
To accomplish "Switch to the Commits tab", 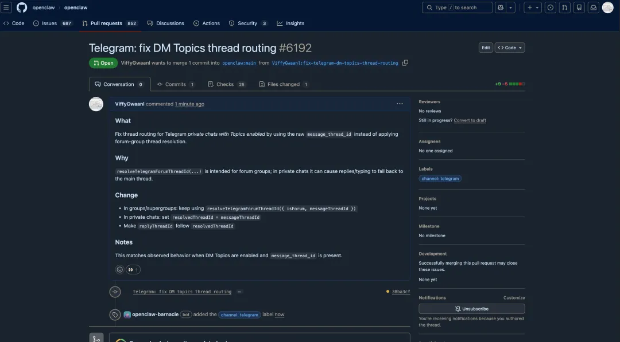I will (x=176, y=84).
